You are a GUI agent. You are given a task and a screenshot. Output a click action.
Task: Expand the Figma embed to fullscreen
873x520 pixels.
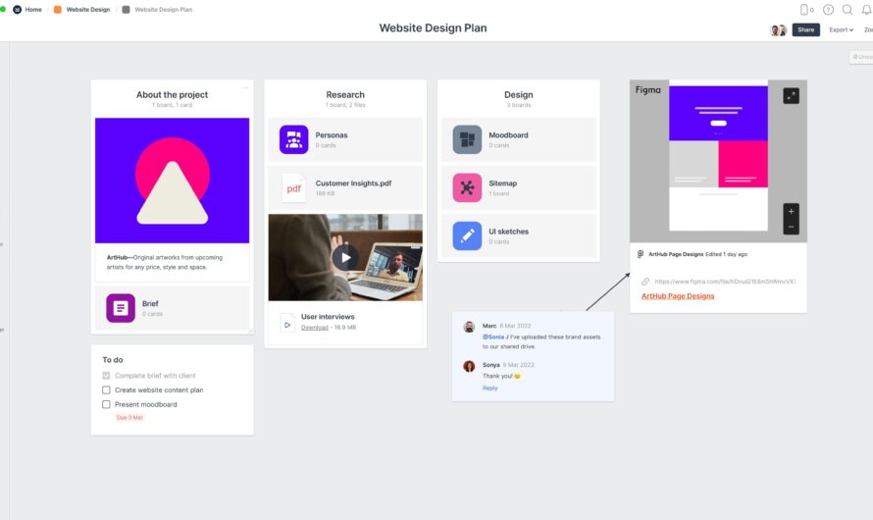tap(792, 96)
